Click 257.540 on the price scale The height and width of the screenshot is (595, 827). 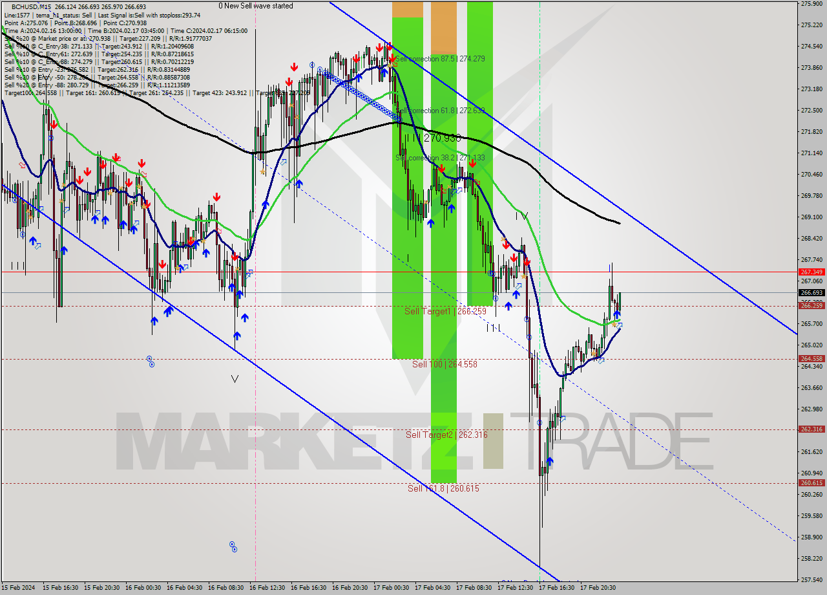point(811,580)
